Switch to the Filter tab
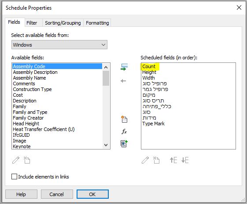 (x=32, y=23)
